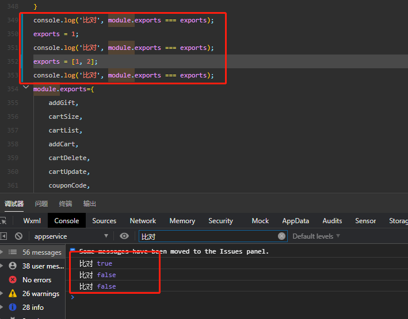Collapse the module.exports fold chevron at line 354
Screen dimensions: 408x319
tap(26, 87)
